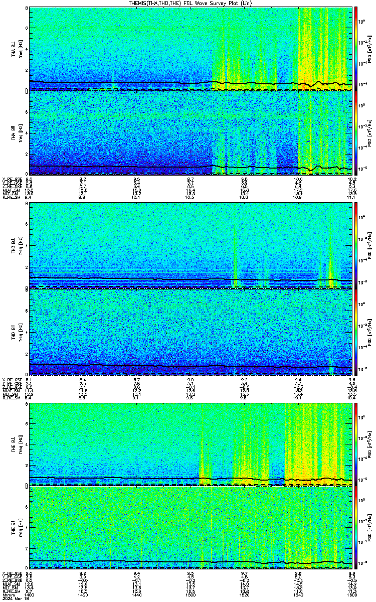Viewport: 376px width, 602px height.
Task: Click the THD B-parallel spectrogram panel
Action: pyautogui.click(x=191, y=332)
